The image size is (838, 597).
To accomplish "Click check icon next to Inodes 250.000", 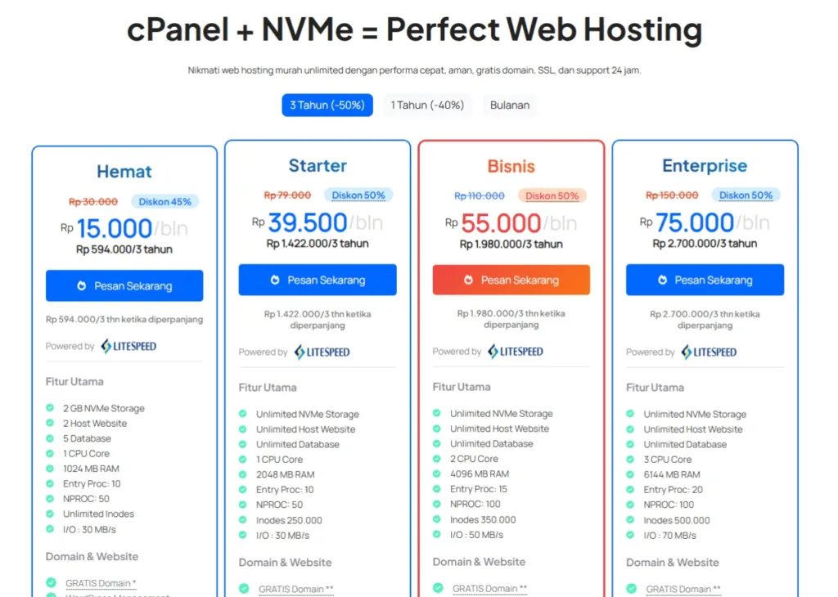I will (243, 519).
